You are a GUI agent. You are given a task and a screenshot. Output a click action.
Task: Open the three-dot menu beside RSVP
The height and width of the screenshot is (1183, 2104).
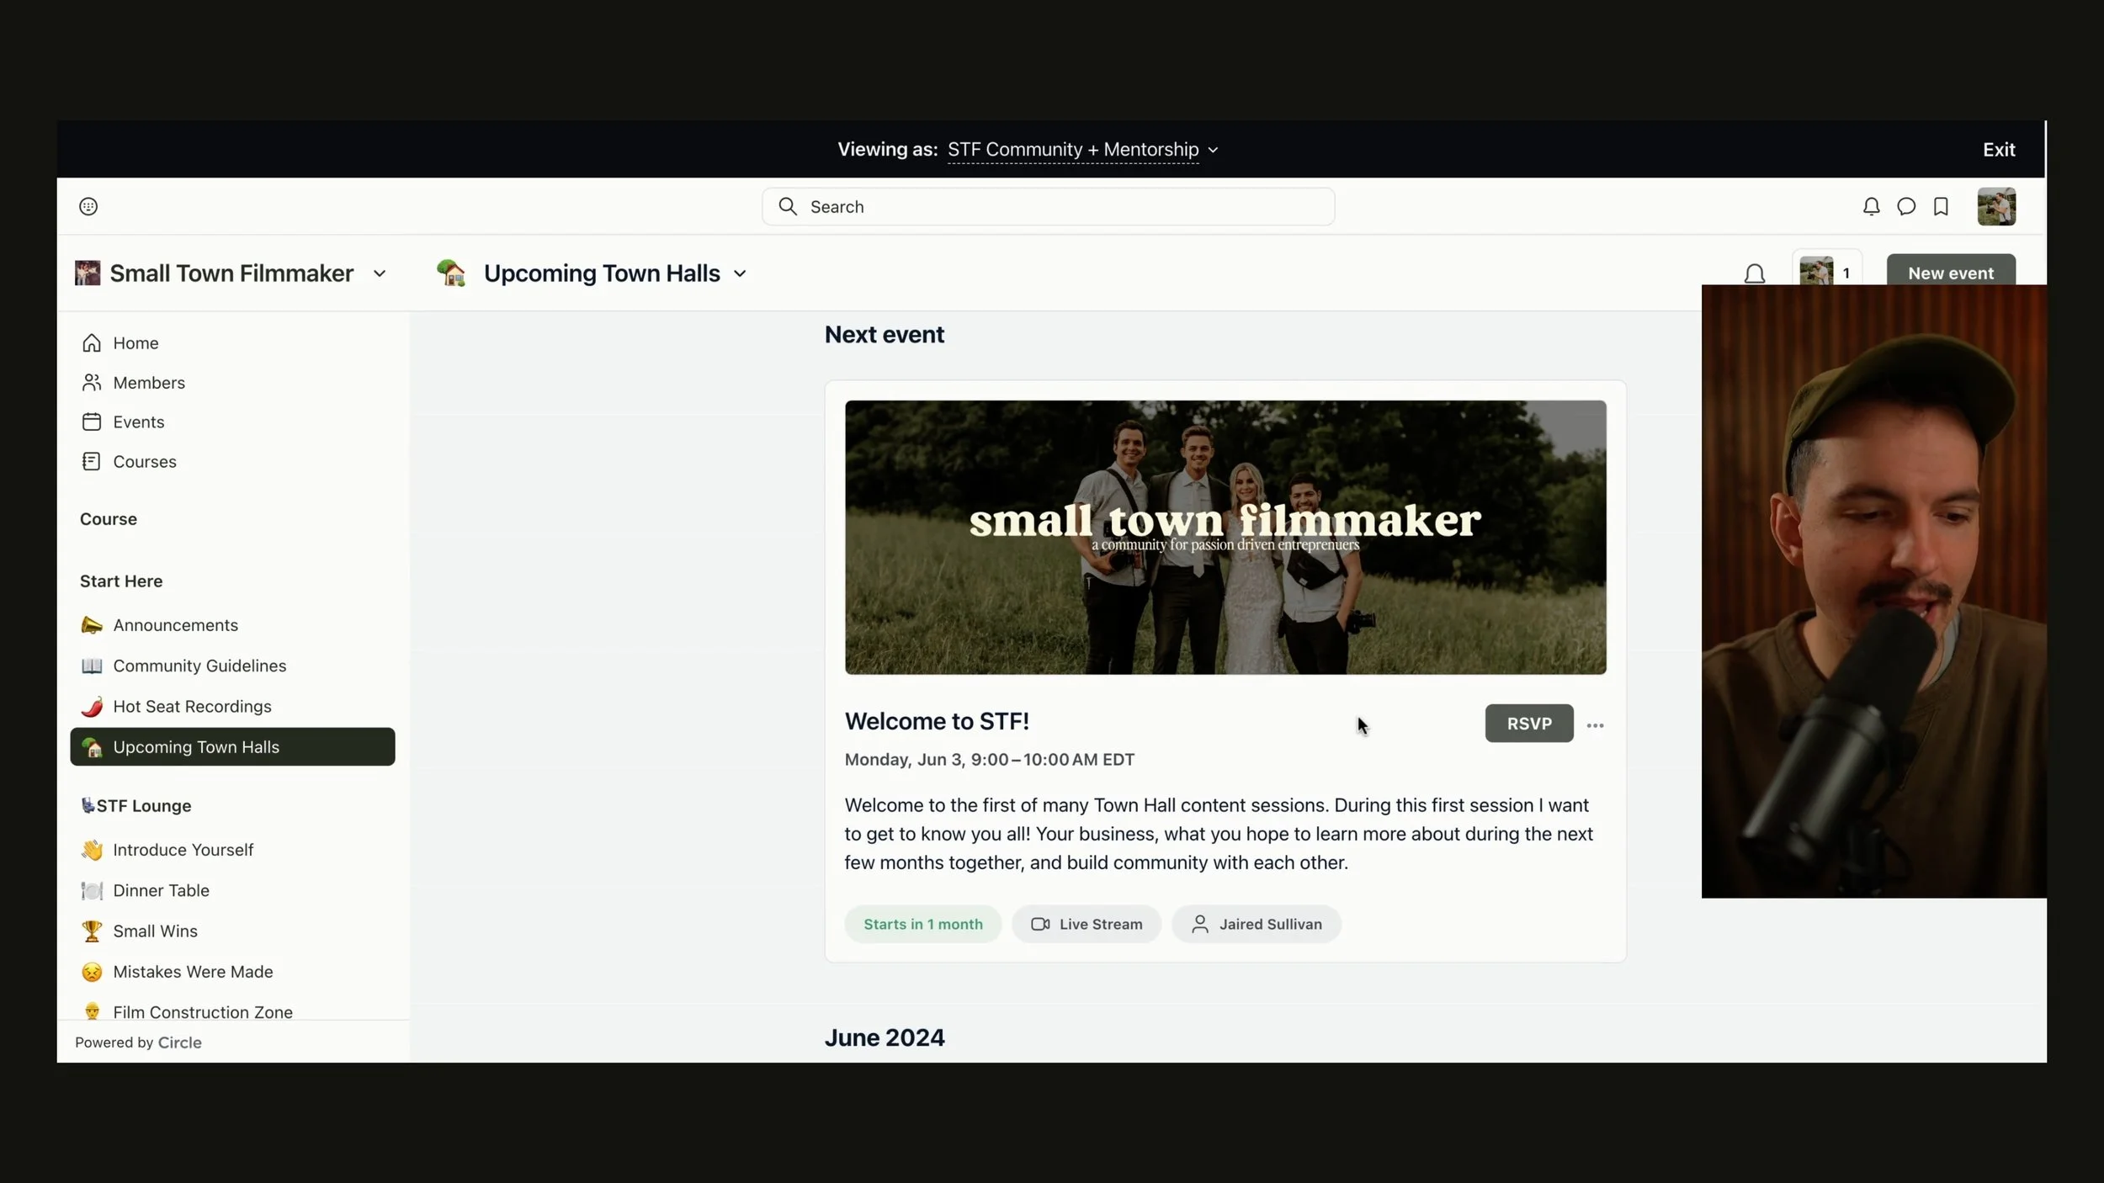(x=1595, y=725)
